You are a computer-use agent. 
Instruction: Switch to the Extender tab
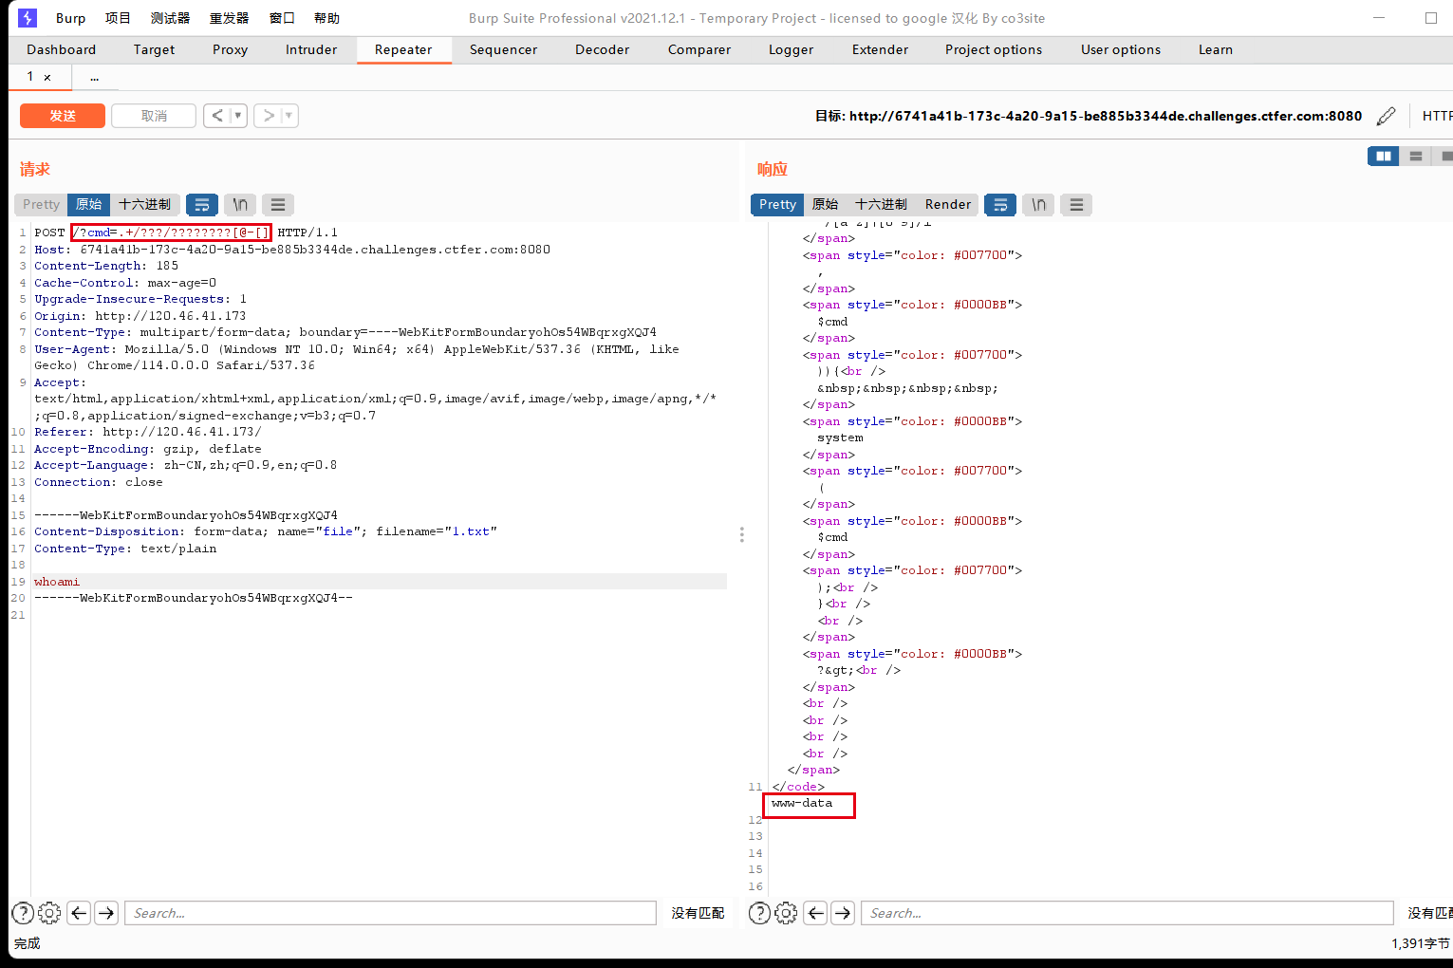pyautogui.click(x=880, y=49)
